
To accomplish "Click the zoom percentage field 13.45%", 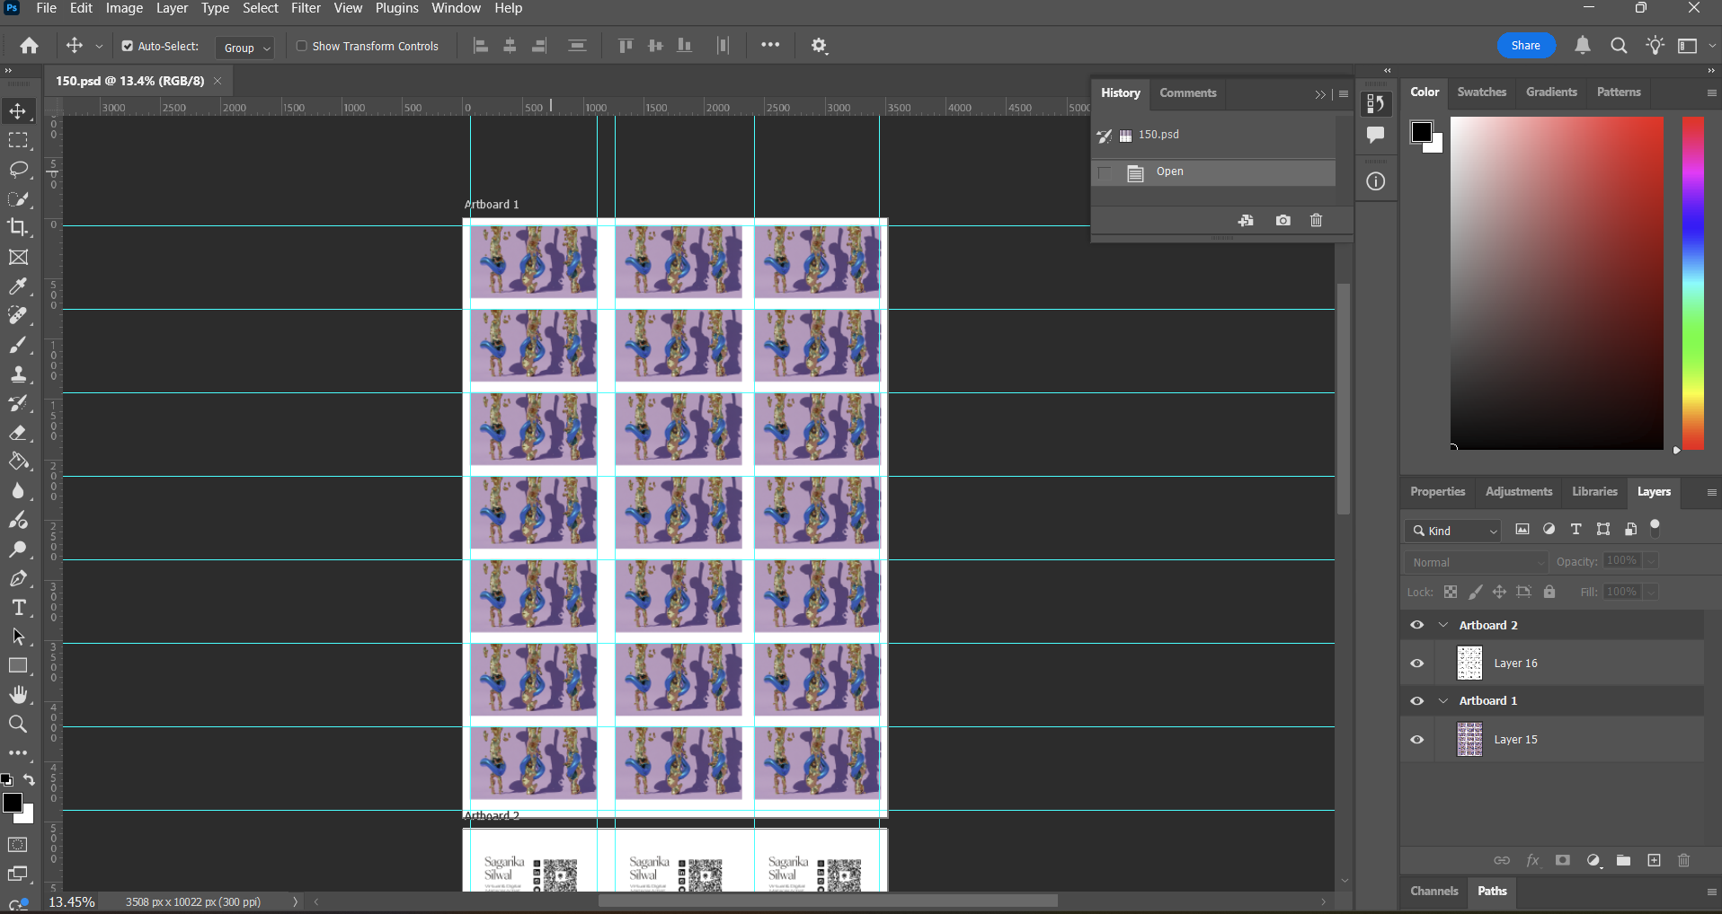I will [x=72, y=901].
